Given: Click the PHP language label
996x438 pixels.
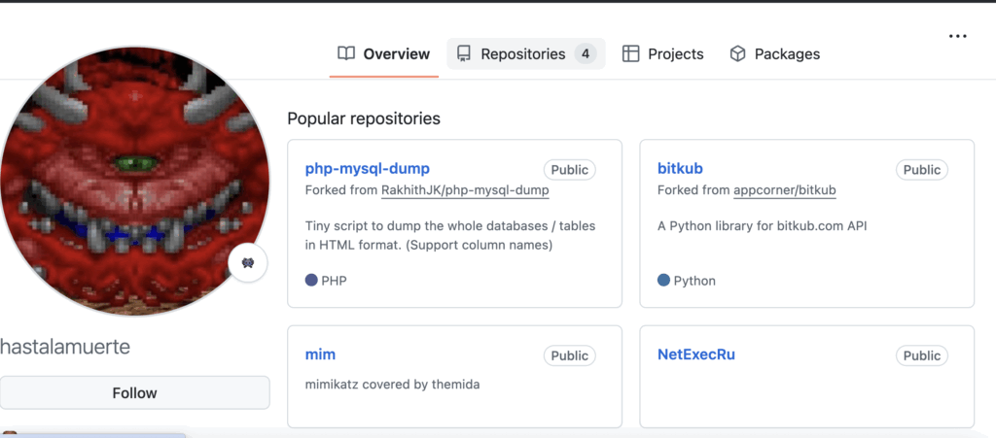Looking at the screenshot, I should (x=335, y=281).
